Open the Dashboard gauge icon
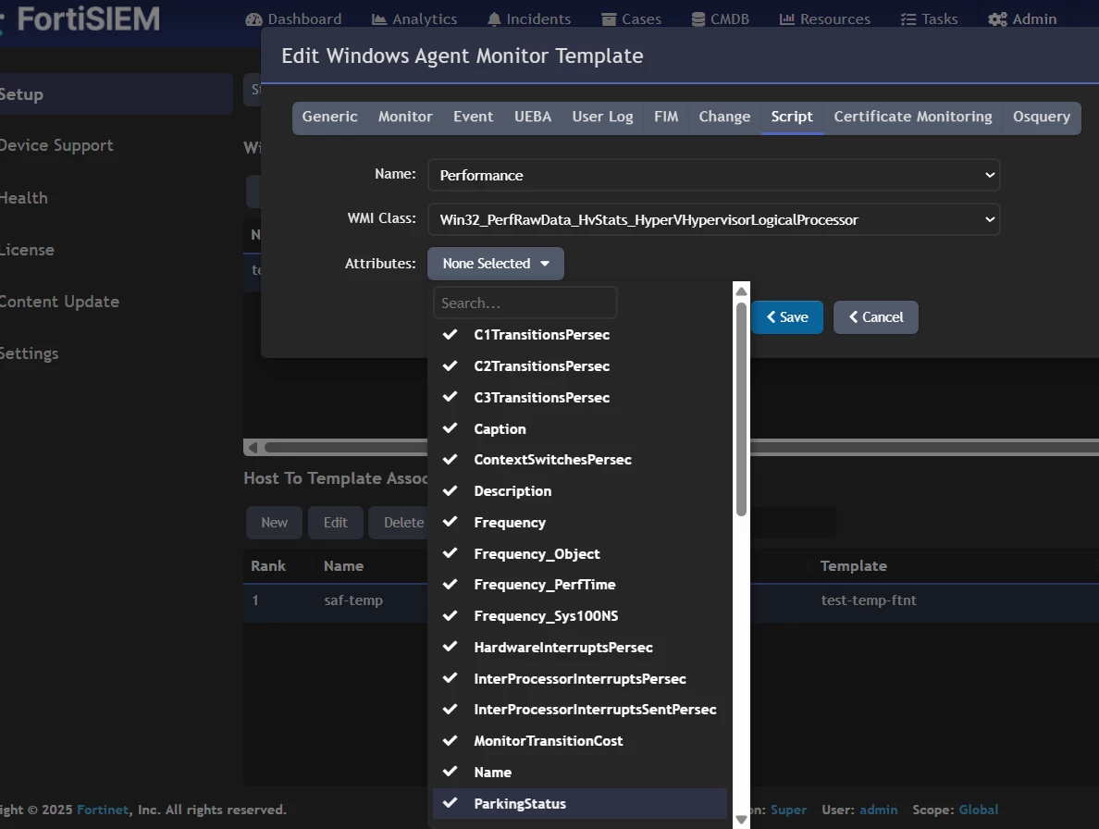 (253, 19)
